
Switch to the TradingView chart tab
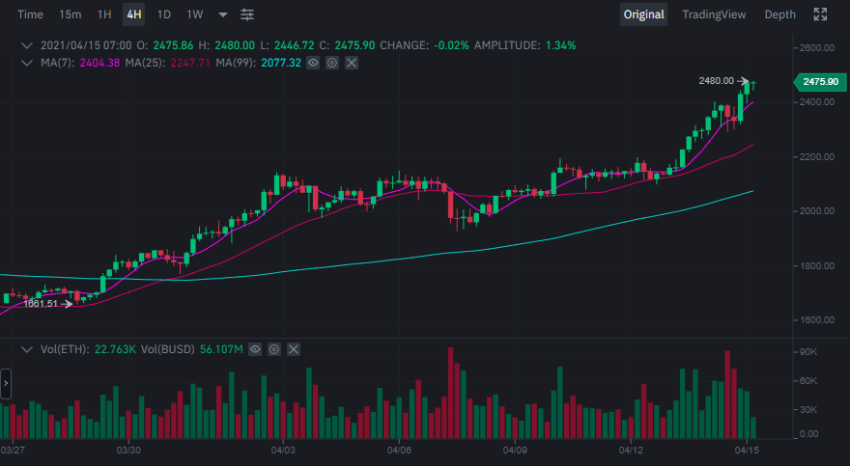click(x=714, y=14)
